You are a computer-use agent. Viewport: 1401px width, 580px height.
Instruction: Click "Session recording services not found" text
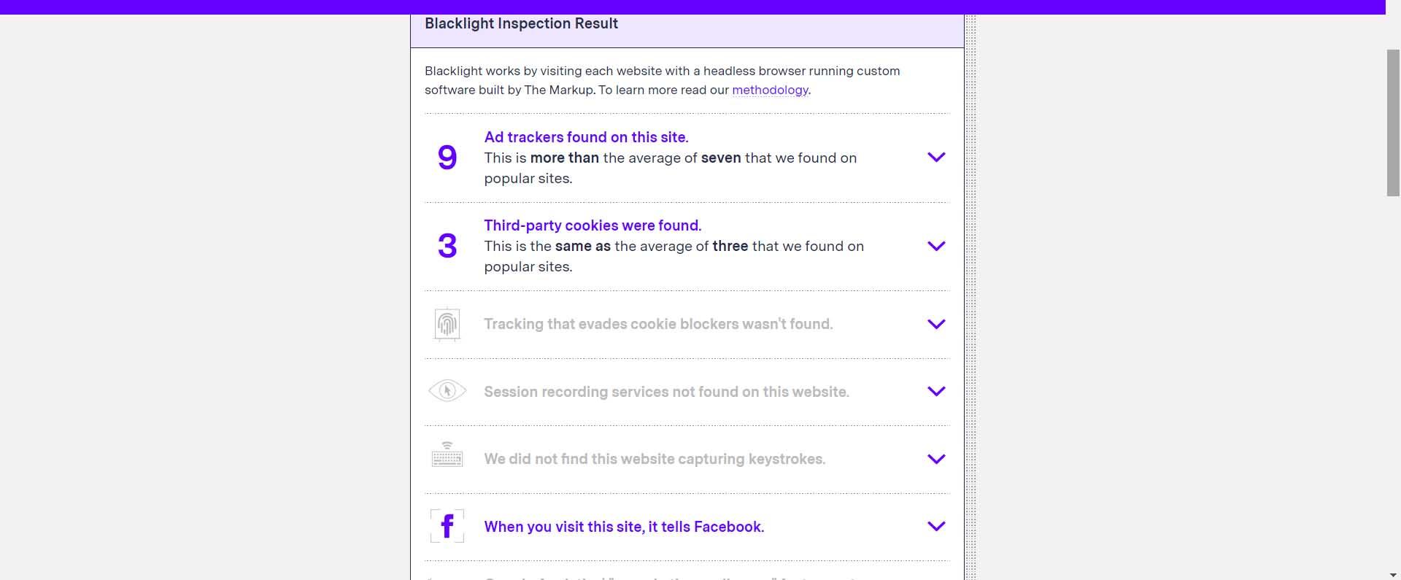[666, 392]
